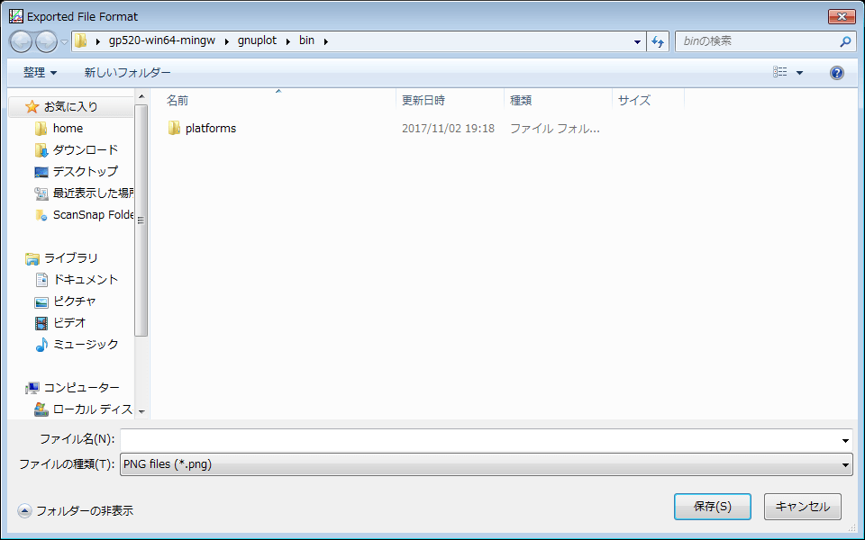Click the bin search field
Image resolution: width=865 pixels, height=540 pixels.
(756, 41)
